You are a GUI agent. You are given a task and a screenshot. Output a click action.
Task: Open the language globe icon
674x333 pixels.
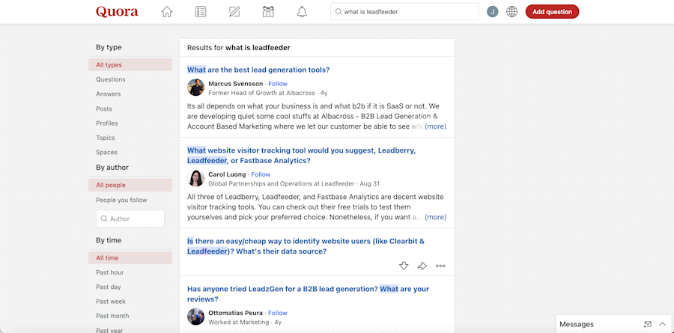point(511,12)
